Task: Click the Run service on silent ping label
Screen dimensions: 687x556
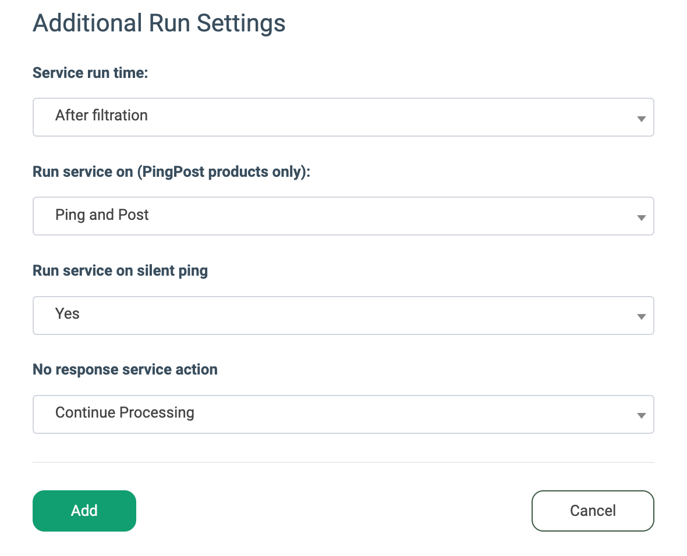Action: pyautogui.click(x=120, y=270)
